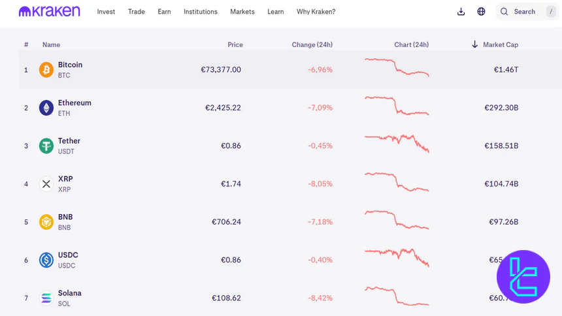
Task: Open the Trade menu
Action: pyautogui.click(x=137, y=12)
